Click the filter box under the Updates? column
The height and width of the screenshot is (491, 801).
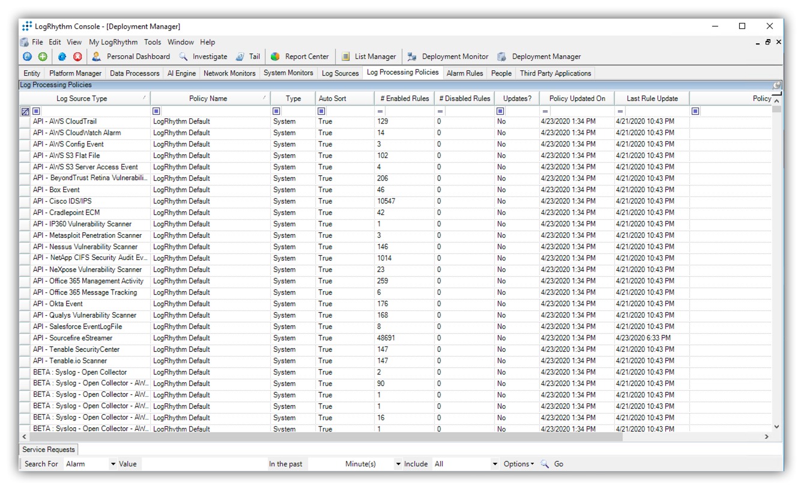500,111
